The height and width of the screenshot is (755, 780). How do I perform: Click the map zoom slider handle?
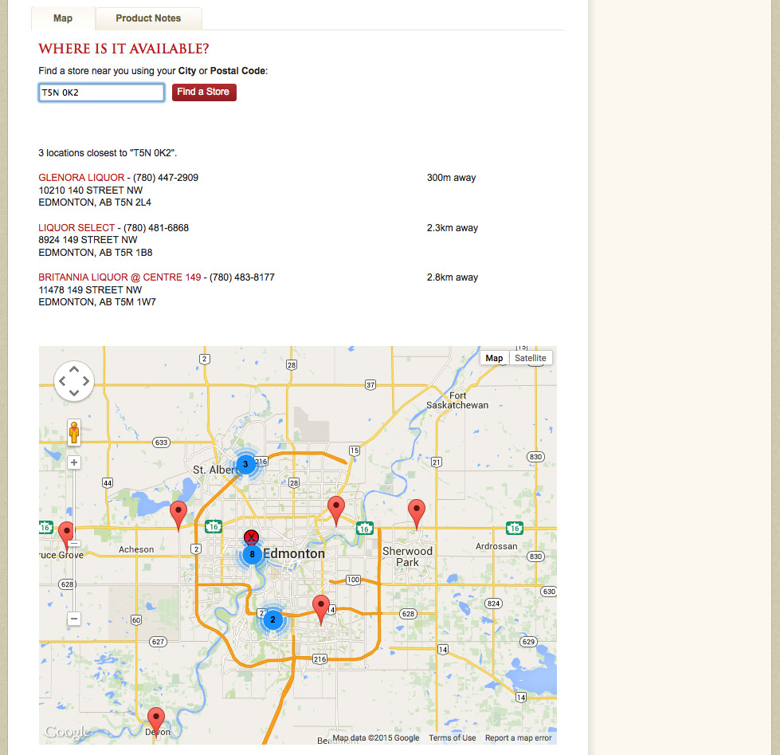click(x=74, y=543)
